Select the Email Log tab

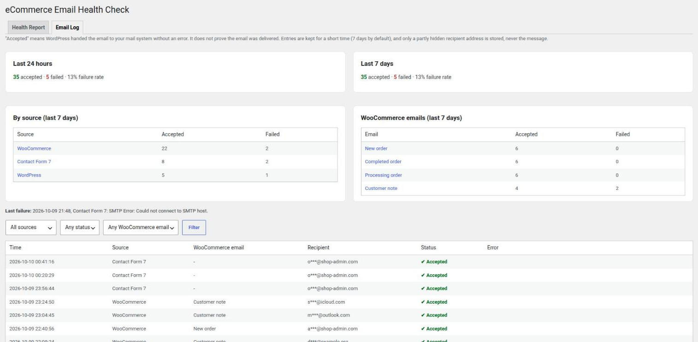tap(67, 27)
